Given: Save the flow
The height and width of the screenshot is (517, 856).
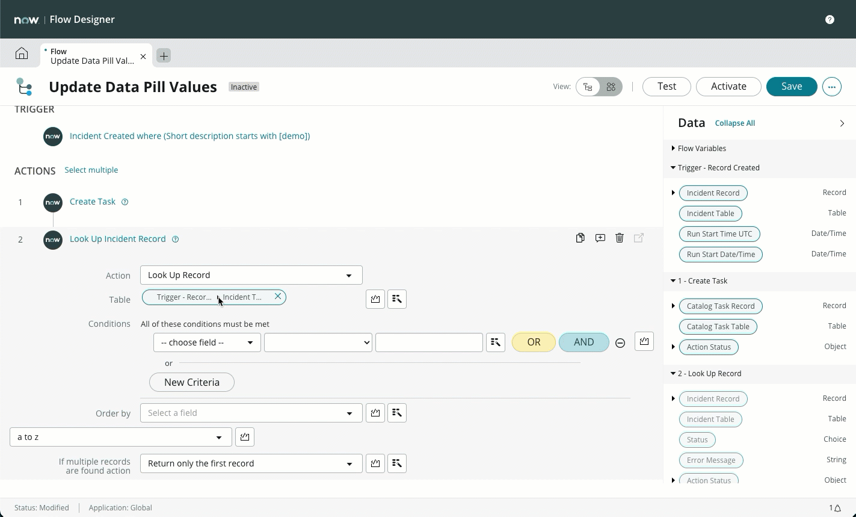Looking at the screenshot, I should (x=792, y=87).
